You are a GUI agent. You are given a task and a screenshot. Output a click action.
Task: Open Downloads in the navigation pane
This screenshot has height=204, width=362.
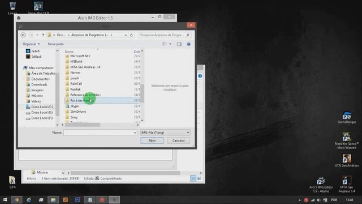coord(37,84)
